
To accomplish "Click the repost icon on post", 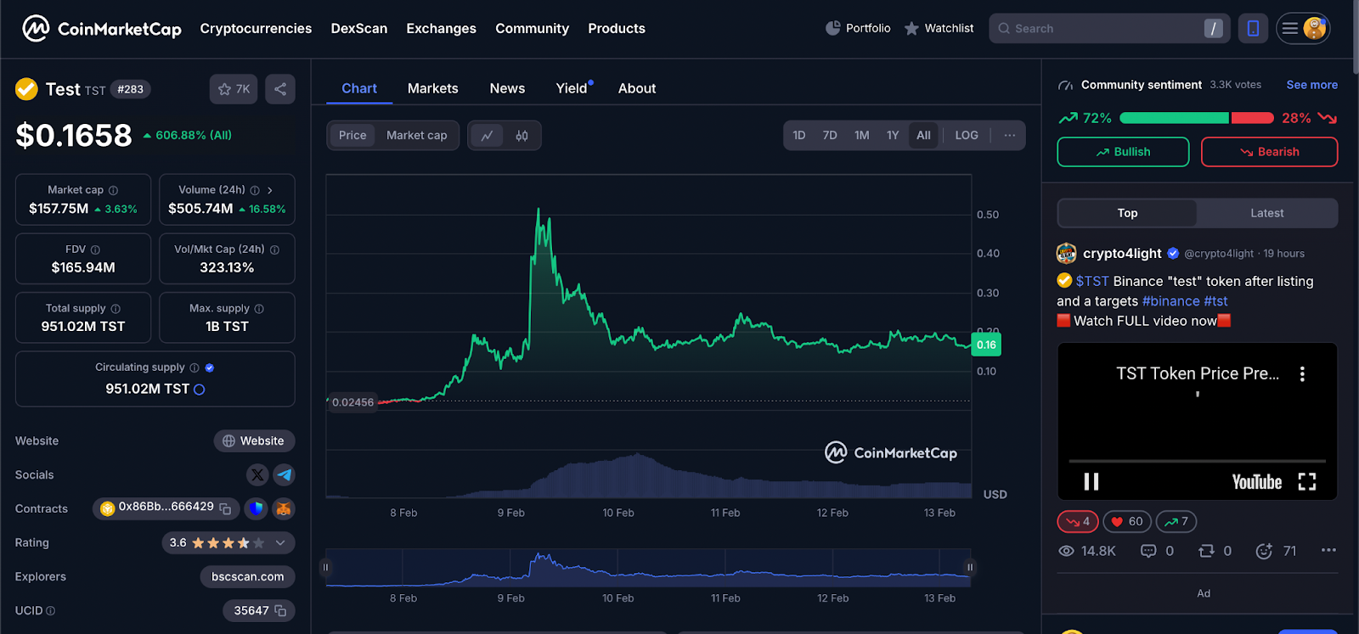I will click(x=1206, y=551).
